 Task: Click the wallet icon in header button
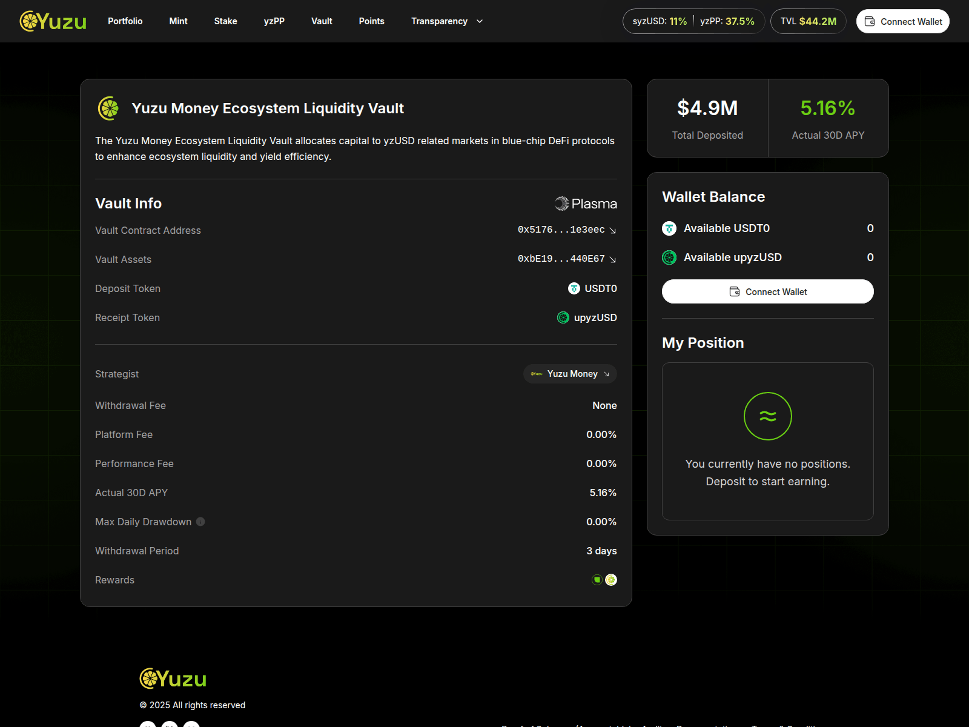[x=870, y=21]
